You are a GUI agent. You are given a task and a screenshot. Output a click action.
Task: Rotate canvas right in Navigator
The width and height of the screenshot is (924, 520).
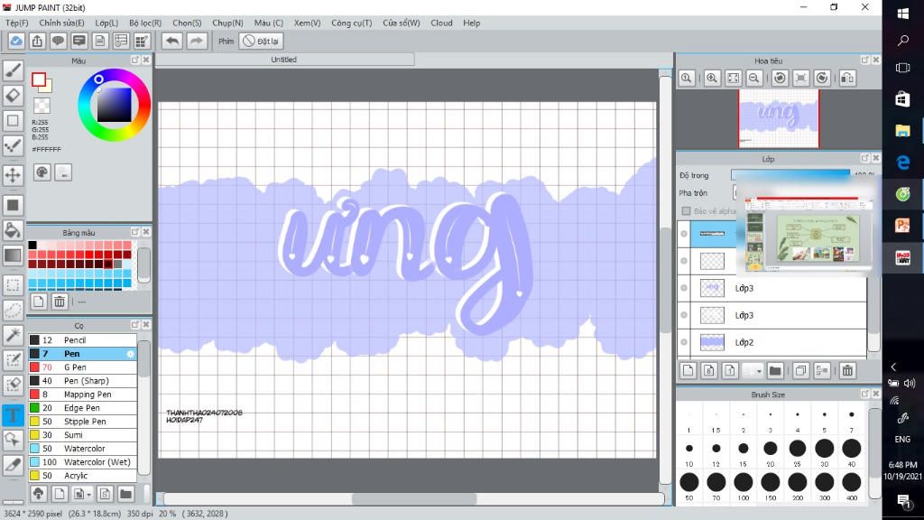822,78
